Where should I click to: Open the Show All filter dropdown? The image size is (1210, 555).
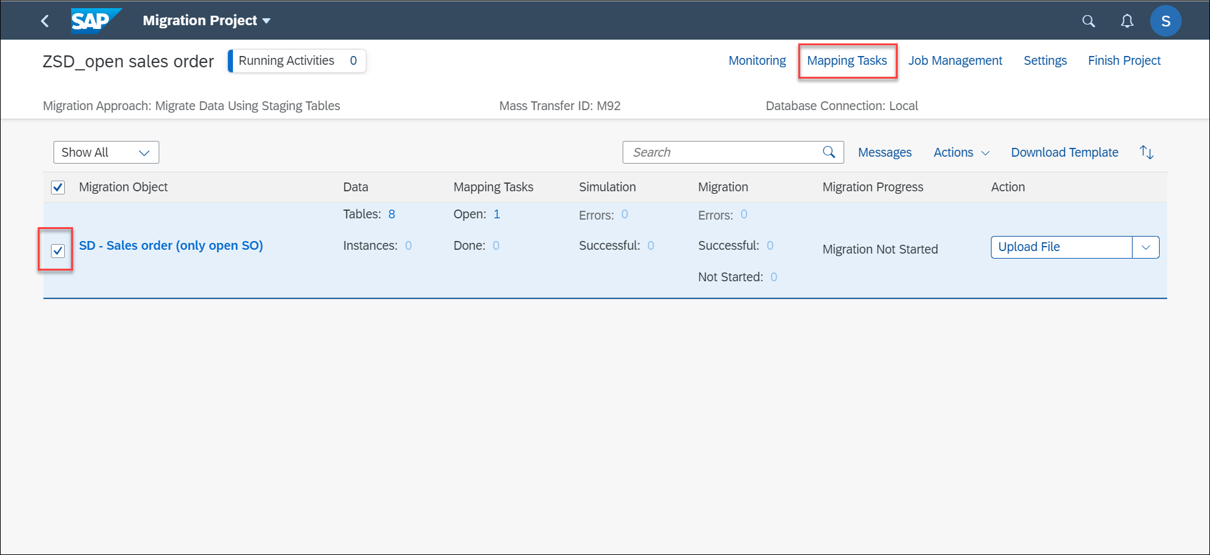click(x=106, y=152)
